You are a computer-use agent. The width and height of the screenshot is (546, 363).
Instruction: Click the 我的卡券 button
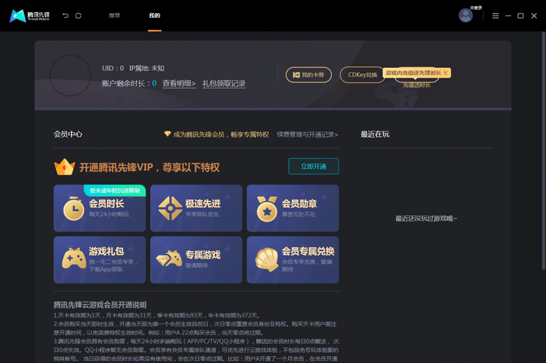pos(308,75)
